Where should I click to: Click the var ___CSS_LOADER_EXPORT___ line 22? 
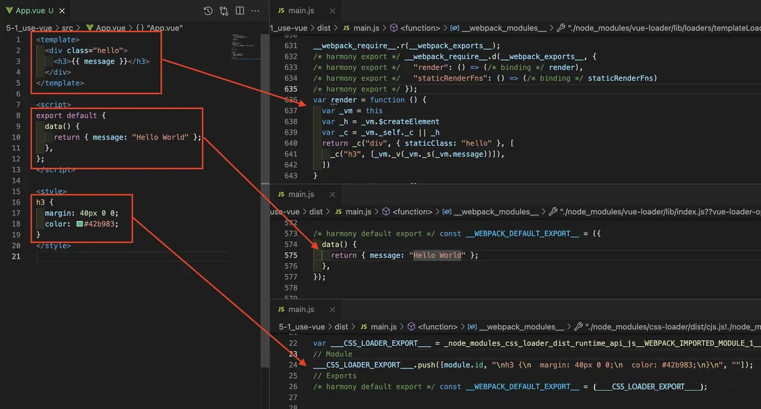coord(537,343)
